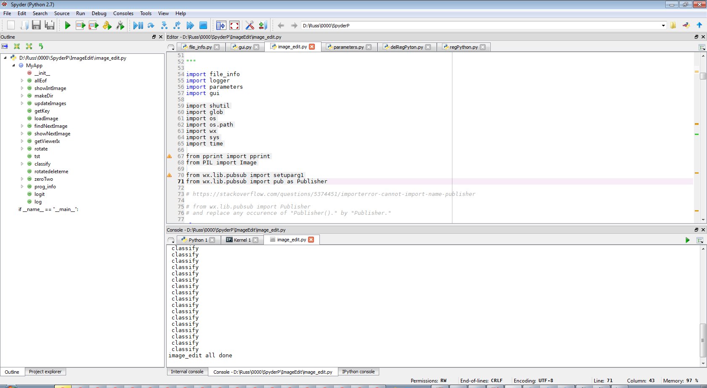Step into function debugger icon
707x388 pixels.
point(164,25)
